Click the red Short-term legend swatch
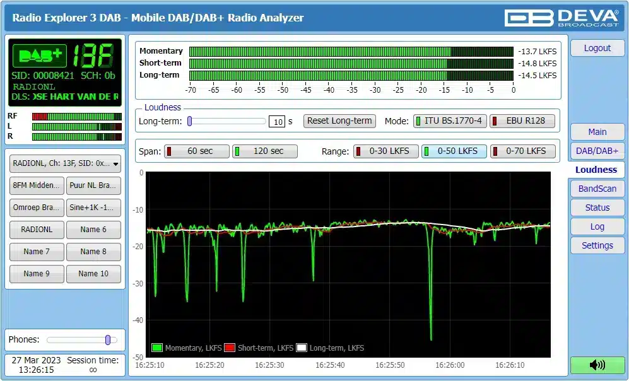The width and height of the screenshot is (629, 381). pyautogui.click(x=230, y=348)
